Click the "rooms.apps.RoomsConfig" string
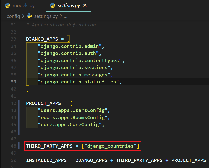Screen dimensions: 209x168 click(x=73, y=118)
